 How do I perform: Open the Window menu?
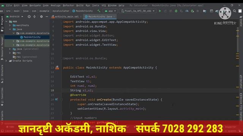112,5
